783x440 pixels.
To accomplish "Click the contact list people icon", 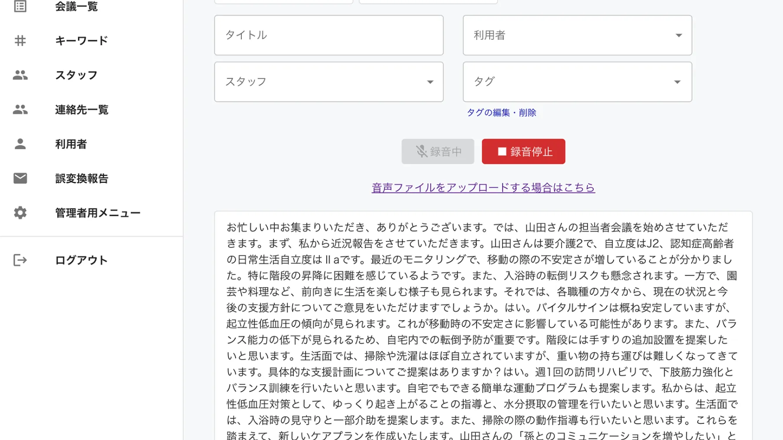I will coord(20,110).
